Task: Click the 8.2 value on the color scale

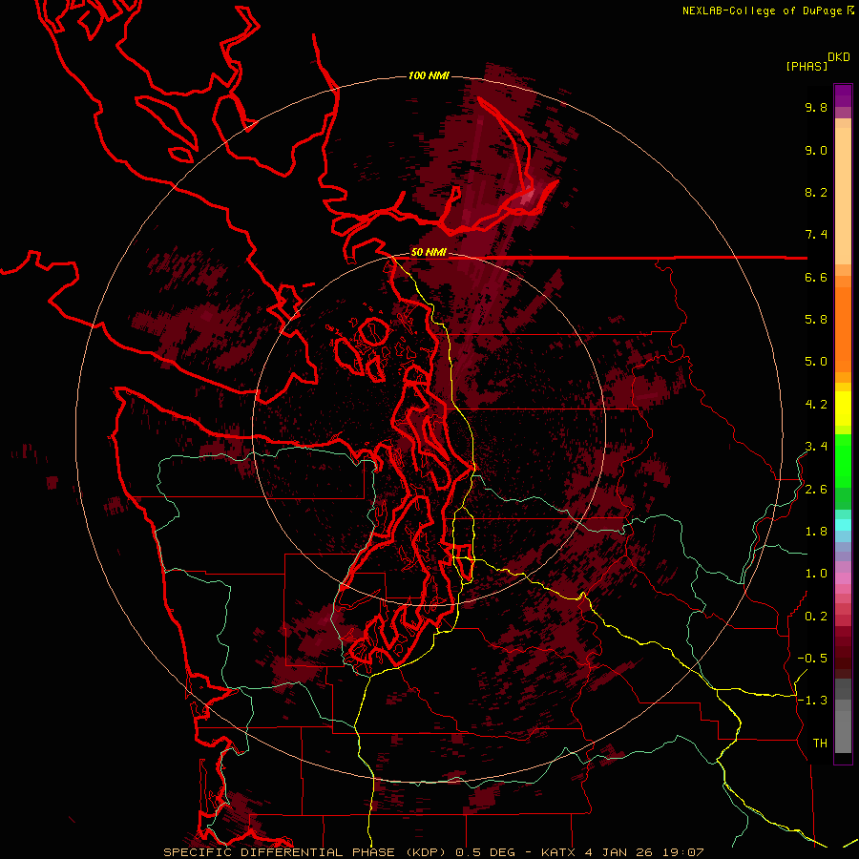Action: tap(816, 192)
